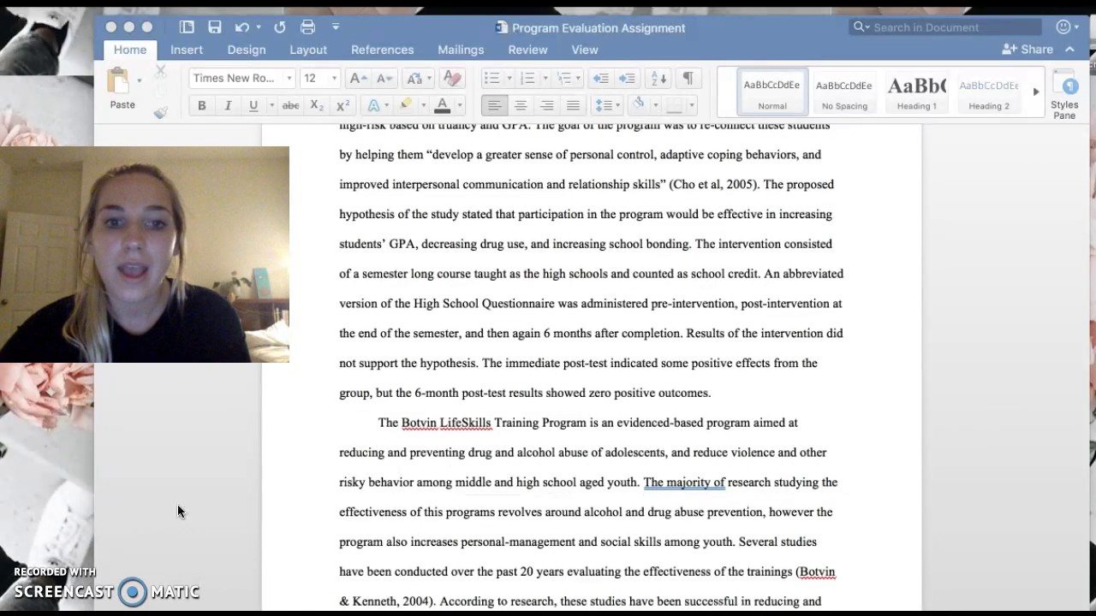1096x616 pixels.
Task: Apply the Heading 2 style
Action: pos(989,92)
